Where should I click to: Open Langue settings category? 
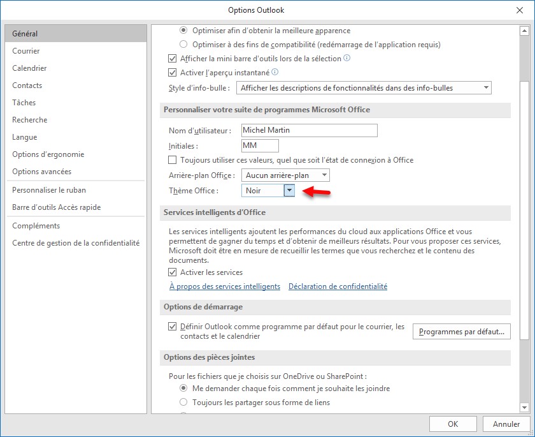[x=76, y=137]
